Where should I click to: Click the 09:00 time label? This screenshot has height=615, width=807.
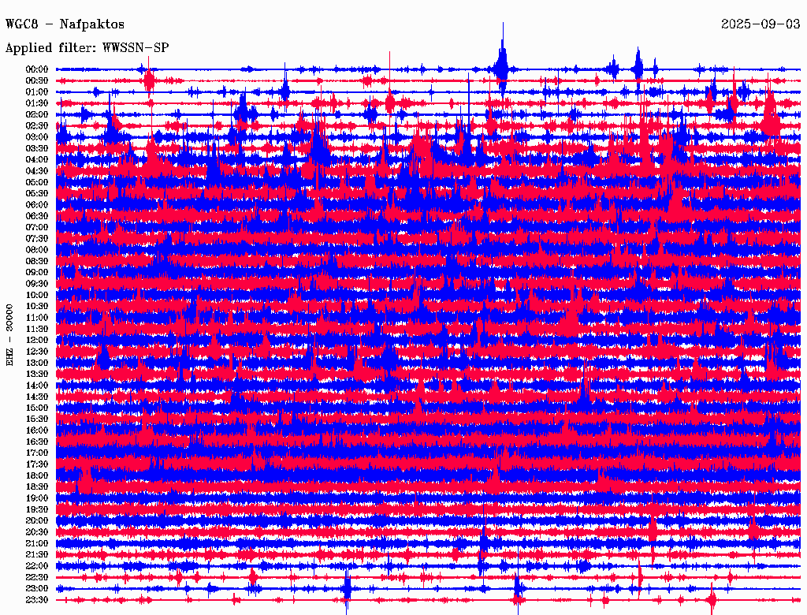(x=37, y=273)
